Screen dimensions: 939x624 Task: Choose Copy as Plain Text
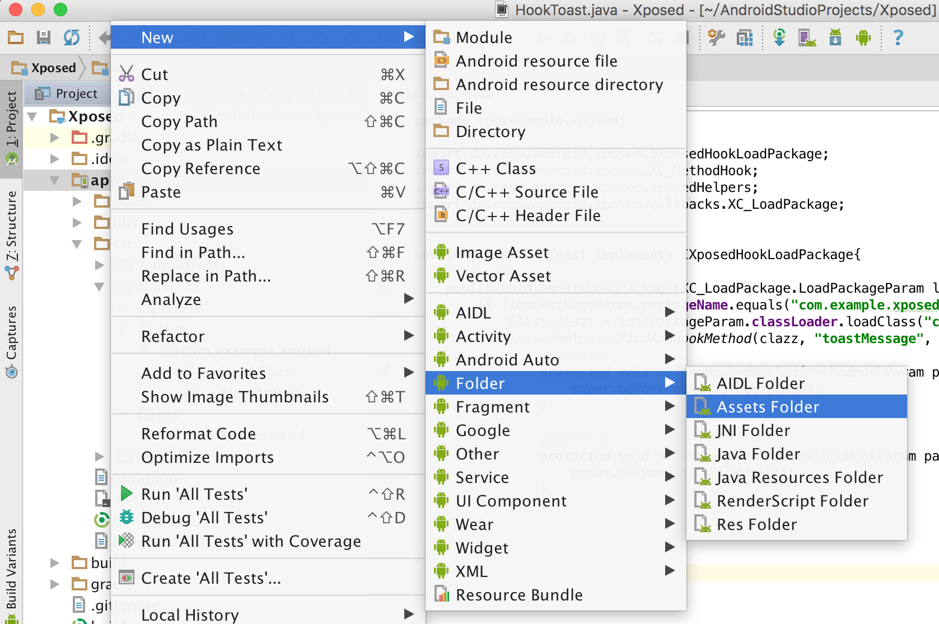[268, 145]
